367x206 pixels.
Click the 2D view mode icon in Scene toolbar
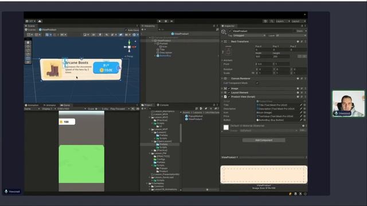[93, 35]
